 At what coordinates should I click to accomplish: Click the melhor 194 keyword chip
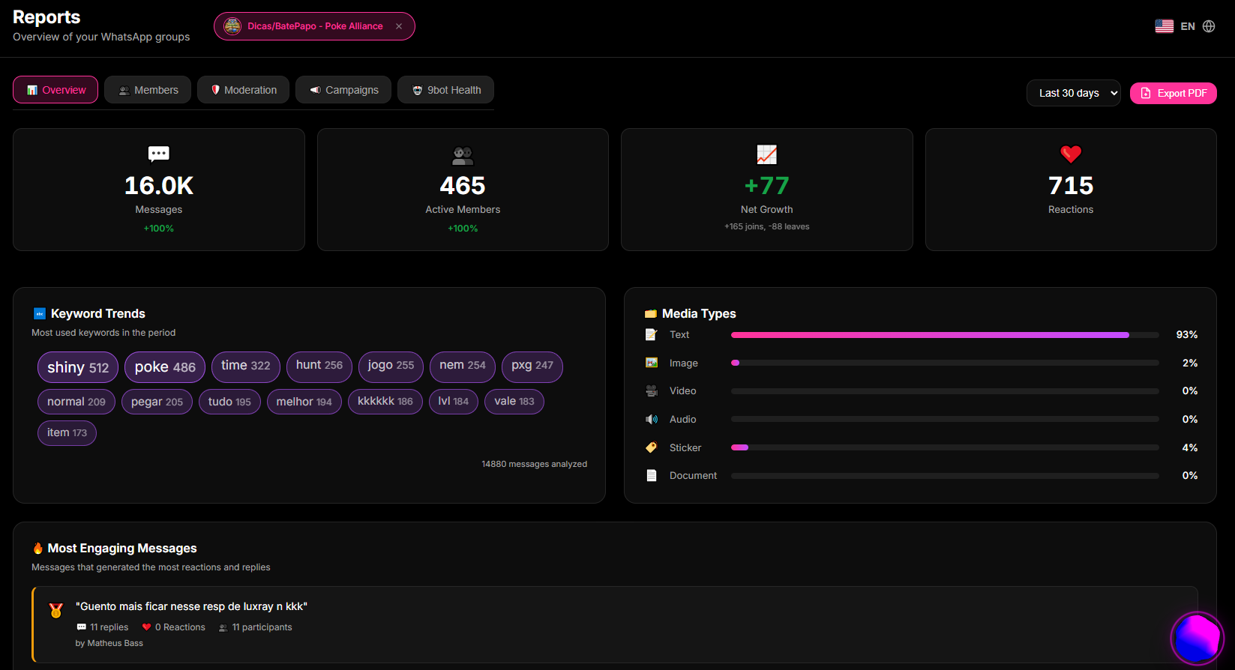(x=304, y=402)
